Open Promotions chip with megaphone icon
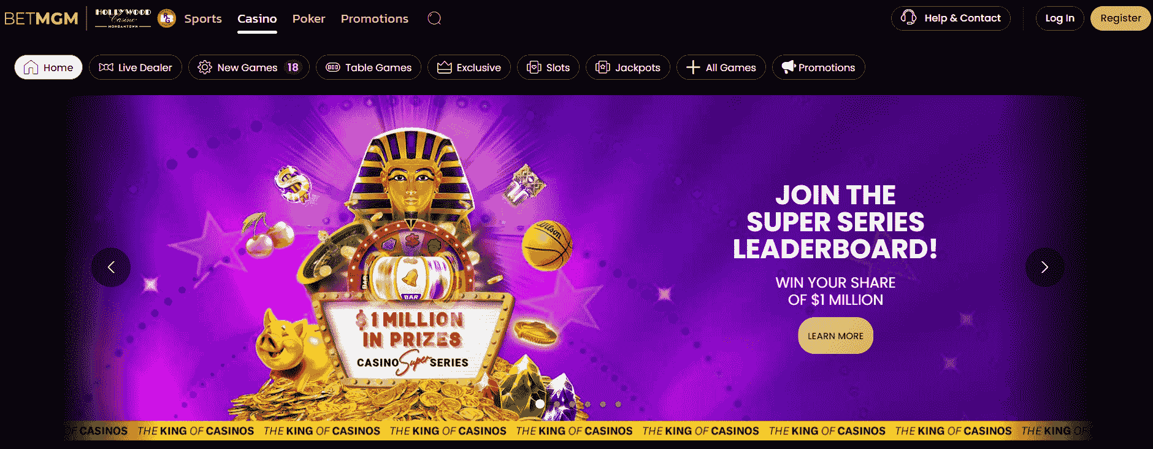The width and height of the screenshot is (1153, 449). click(819, 67)
